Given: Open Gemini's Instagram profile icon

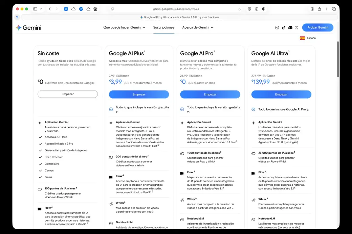Looking at the screenshot, I should pos(277,28).
